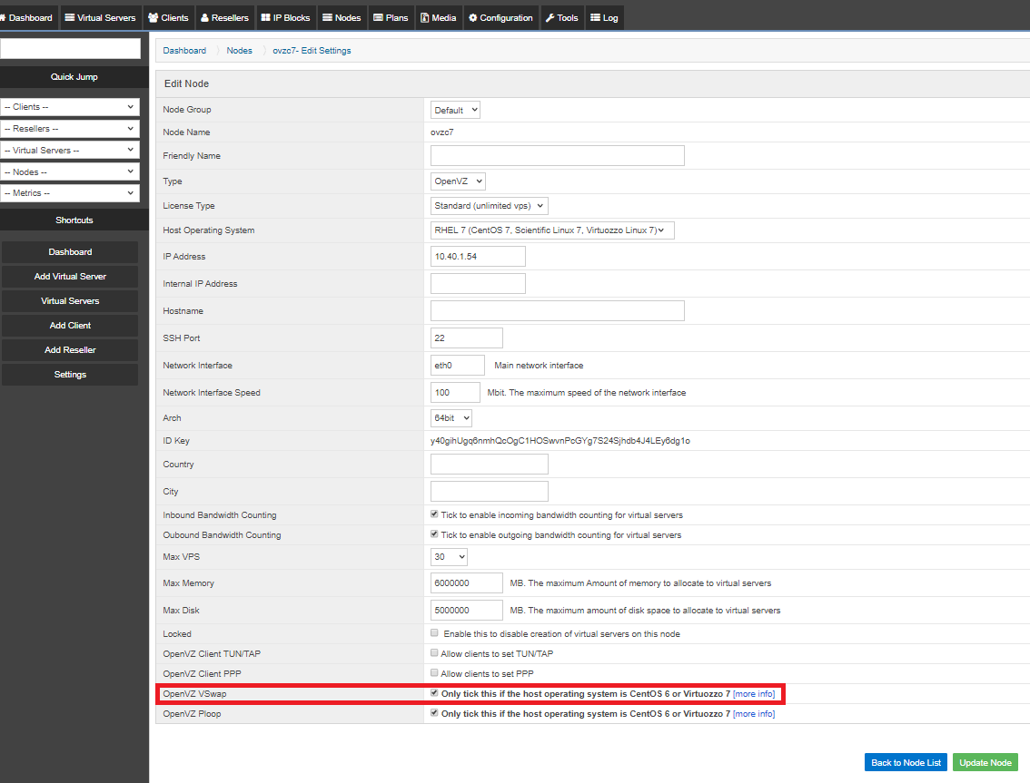
Task: Open the Virtual Servers nav tab
Action: [101, 18]
